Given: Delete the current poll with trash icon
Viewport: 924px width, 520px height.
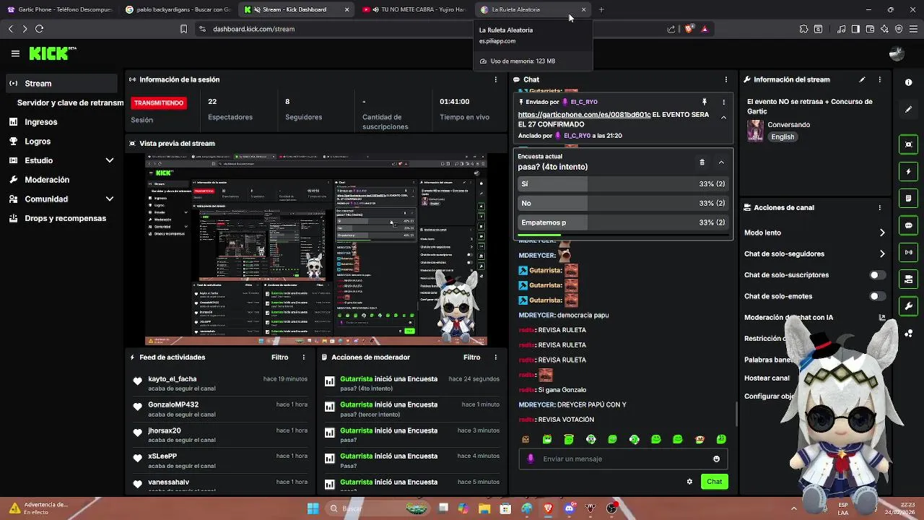Looking at the screenshot, I should [702, 162].
